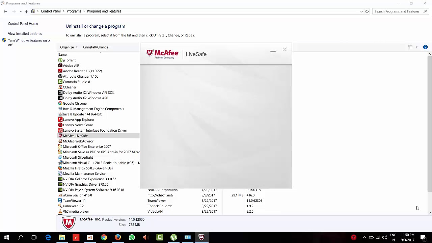432x243 pixels.
Task: Change the list view layout icon
Action: coord(410,47)
